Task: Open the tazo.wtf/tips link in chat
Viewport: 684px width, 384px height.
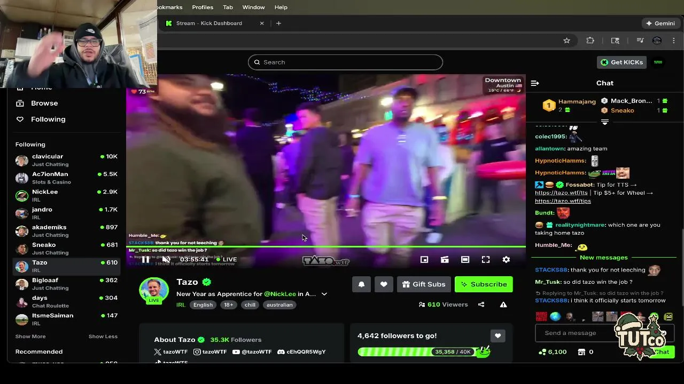Action: (x=563, y=201)
